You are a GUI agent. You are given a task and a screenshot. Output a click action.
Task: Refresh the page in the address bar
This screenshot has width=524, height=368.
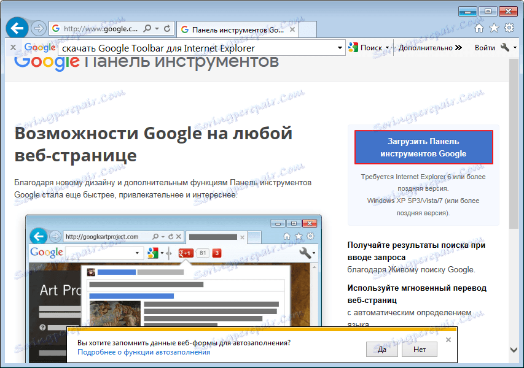167,29
